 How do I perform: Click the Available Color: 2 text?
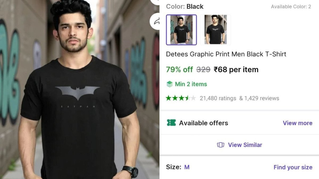(291, 7)
